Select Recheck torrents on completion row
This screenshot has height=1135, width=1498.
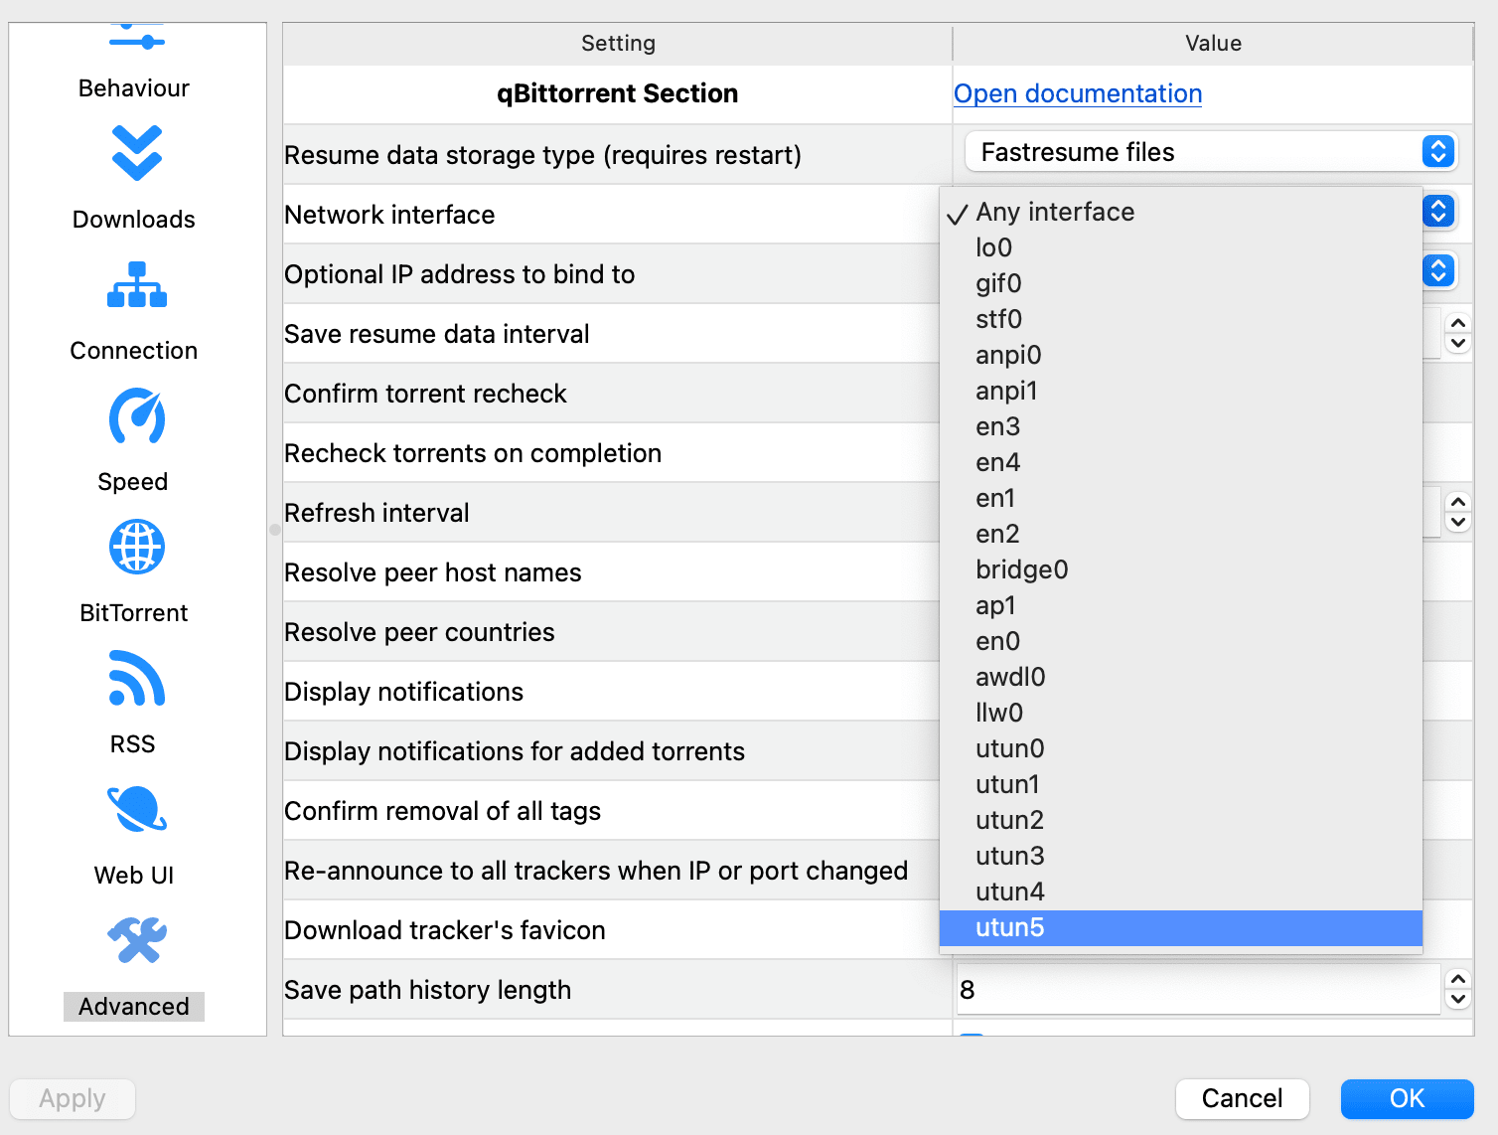pos(611,453)
